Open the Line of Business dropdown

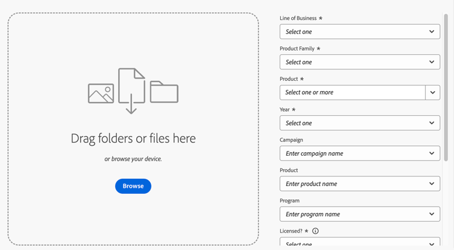pyautogui.click(x=360, y=32)
